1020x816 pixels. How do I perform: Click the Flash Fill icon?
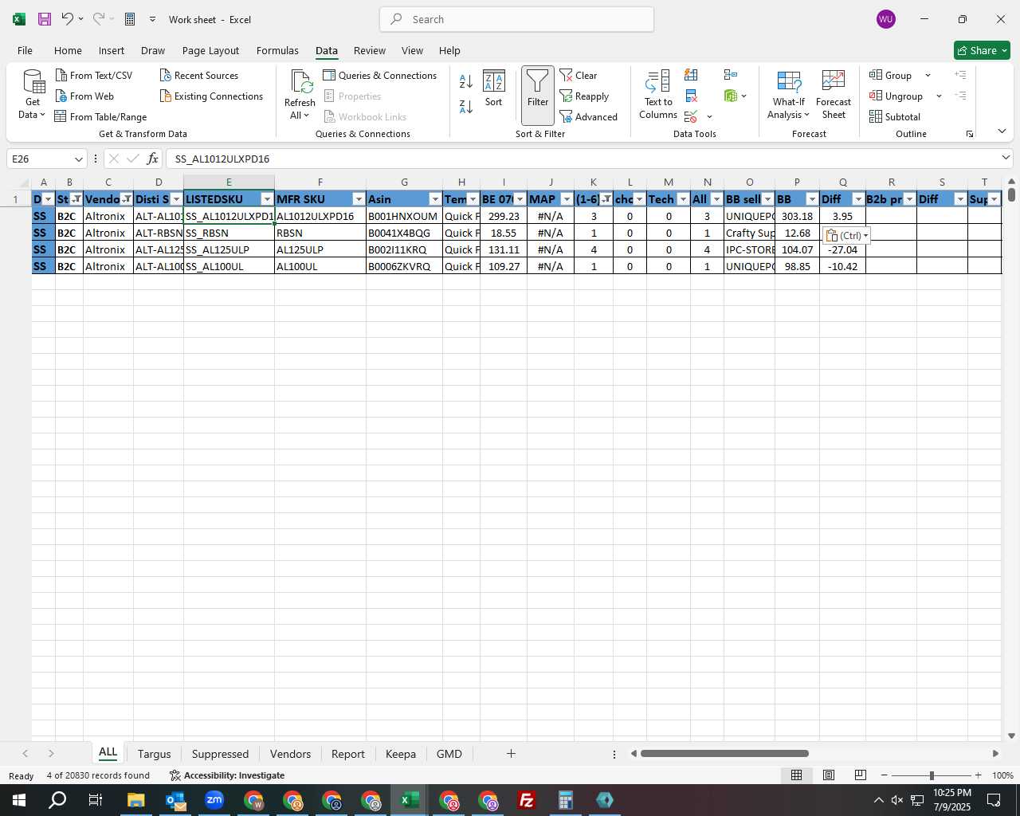(x=691, y=75)
